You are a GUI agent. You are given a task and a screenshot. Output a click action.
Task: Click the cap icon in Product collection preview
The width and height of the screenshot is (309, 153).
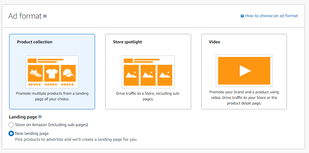tap(68, 73)
